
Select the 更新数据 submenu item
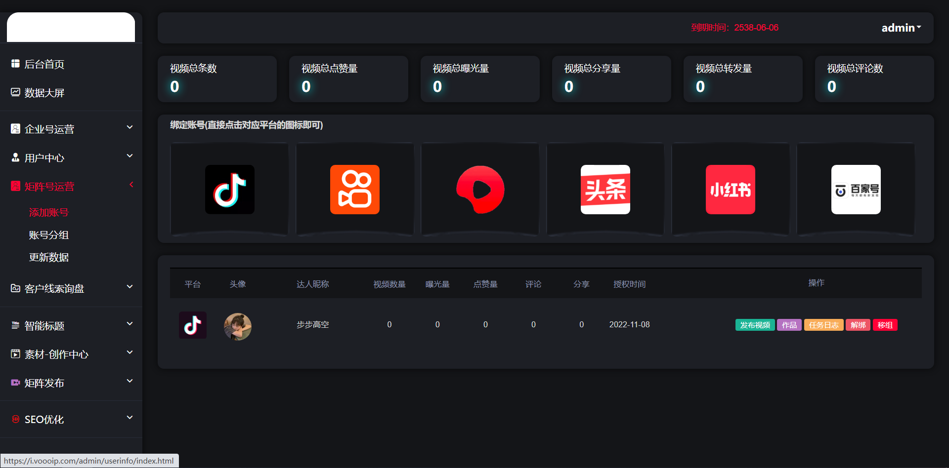(x=49, y=257)
